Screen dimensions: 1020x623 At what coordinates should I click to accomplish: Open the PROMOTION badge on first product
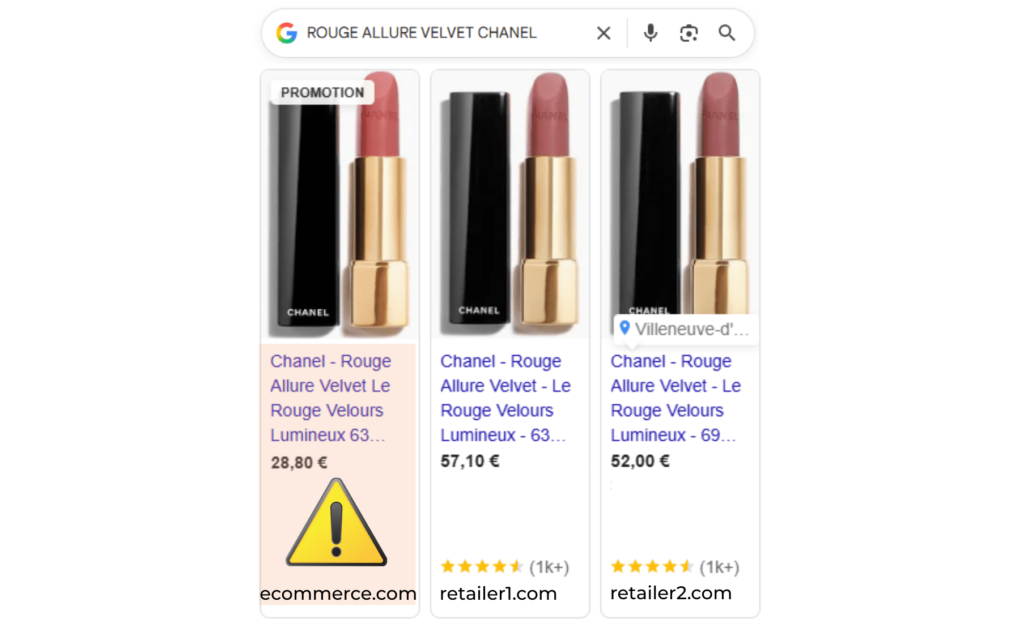click(x=322, y=92)
